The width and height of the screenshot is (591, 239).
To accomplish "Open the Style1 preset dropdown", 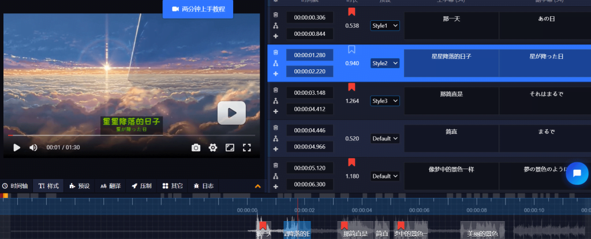I will [x=385, y=26].
